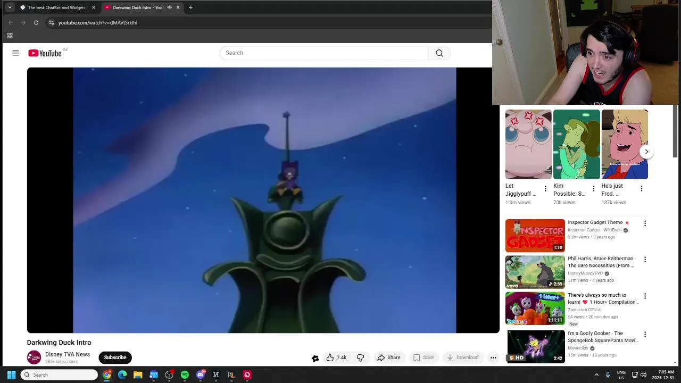Open The Bare Necessities video thumbnail
This screenshot has width=681, height=383.
coord(535,272)
